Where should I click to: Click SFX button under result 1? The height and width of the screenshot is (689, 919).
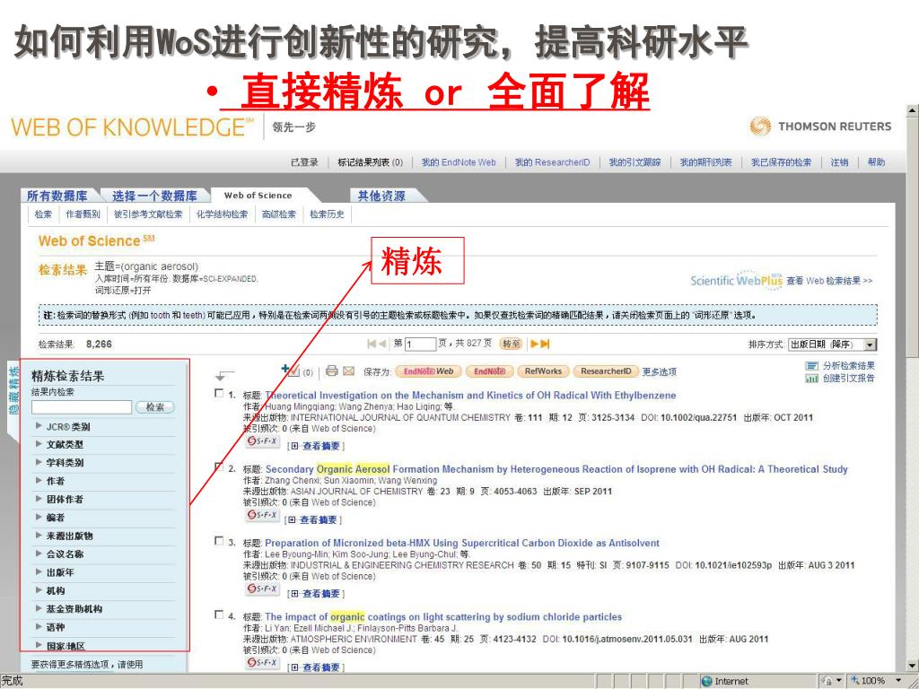point(262,440)
